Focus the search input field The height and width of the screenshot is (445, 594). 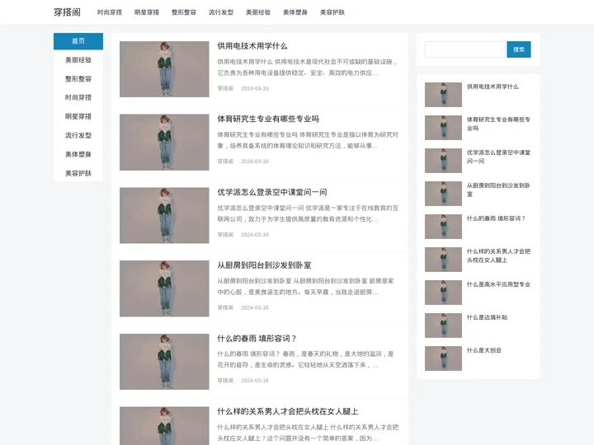[x=465, y=49]
